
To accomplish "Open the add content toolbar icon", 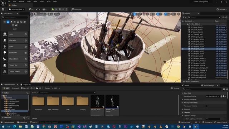I will 31,9.
